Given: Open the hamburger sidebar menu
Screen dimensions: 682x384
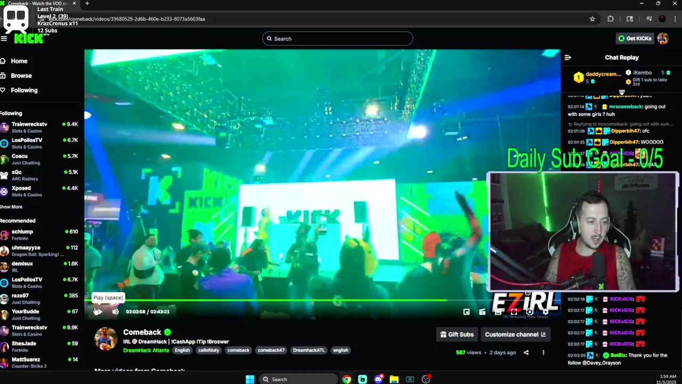Looking at the screenshot, I should click(4, 38).
